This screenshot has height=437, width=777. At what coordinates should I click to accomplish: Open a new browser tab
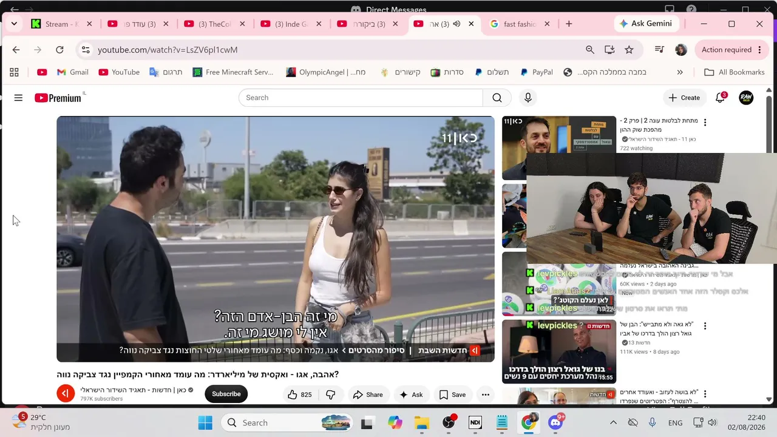coord(569,24)
